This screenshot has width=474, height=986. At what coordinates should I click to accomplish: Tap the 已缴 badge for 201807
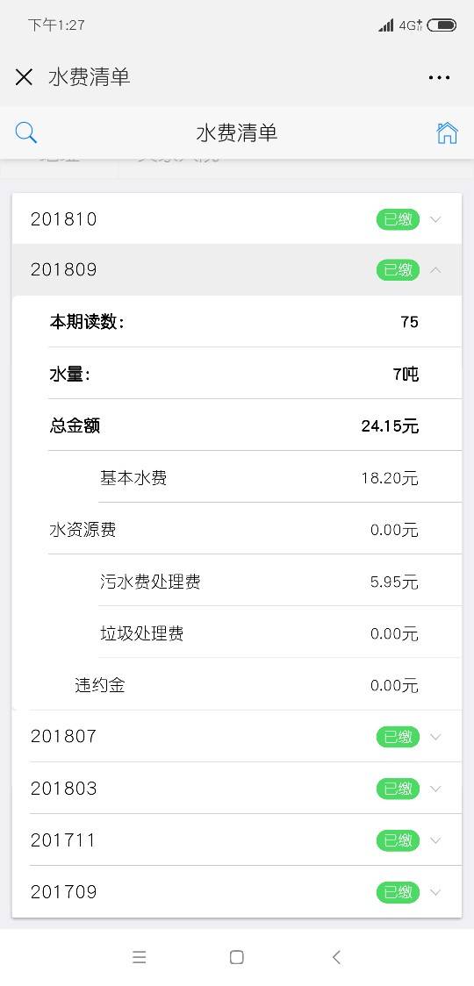pyautogui.click(x=398, y=736)
